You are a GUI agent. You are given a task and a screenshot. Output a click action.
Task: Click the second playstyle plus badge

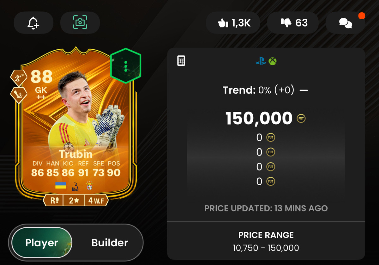[x=19, y=95]
